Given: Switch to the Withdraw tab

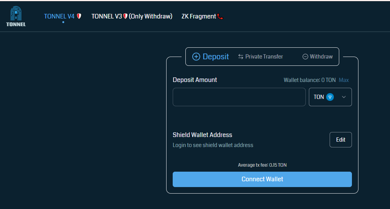Looking at the screenshot, I should (x=318, y=57).
